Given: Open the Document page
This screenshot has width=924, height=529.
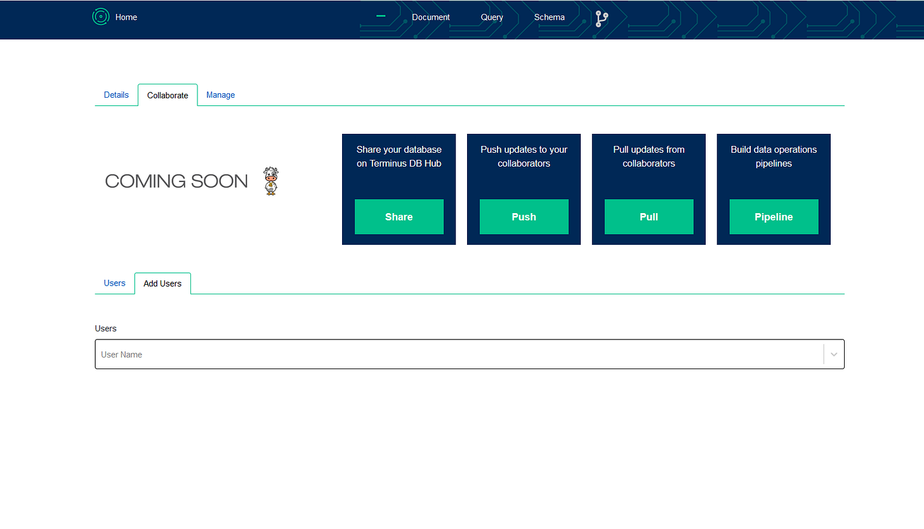Looking at the screenshot, I should tap(430, 17).
